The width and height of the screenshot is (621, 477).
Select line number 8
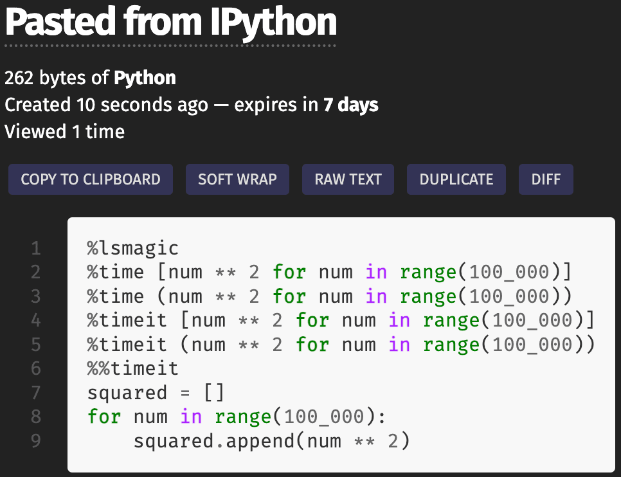tap(36, 417)
